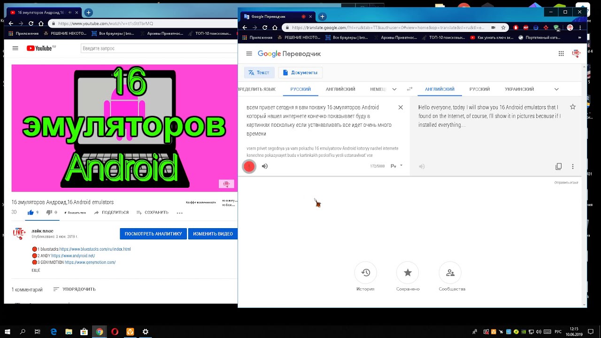
Task: Stop voice input with the red microphone button
Action: pos(249,166)
